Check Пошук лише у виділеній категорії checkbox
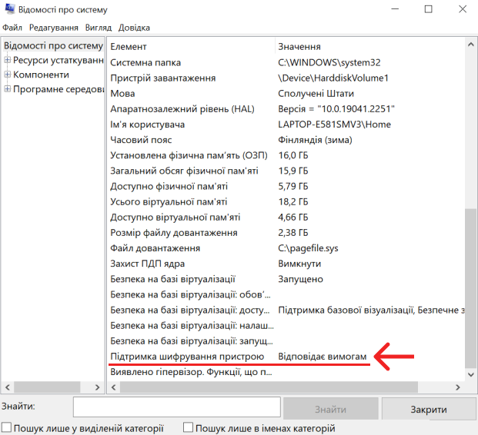 [x=7, y=428]
